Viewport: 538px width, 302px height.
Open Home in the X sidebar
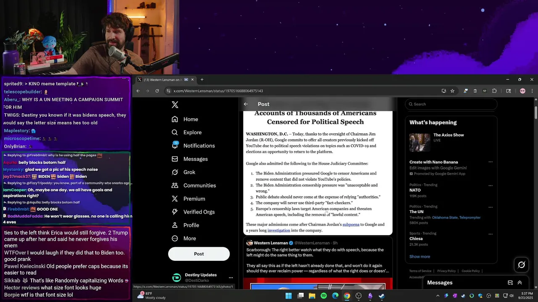point(185,119)
